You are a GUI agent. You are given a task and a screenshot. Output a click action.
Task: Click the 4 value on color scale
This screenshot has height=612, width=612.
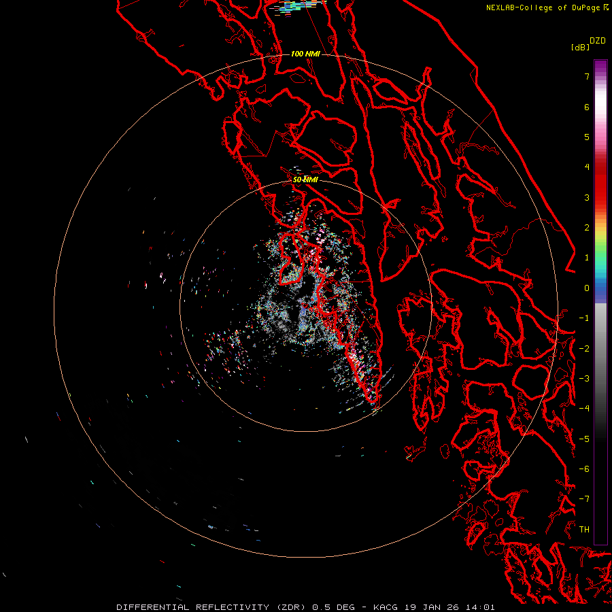pyautogui.click(x=587, y=167)
